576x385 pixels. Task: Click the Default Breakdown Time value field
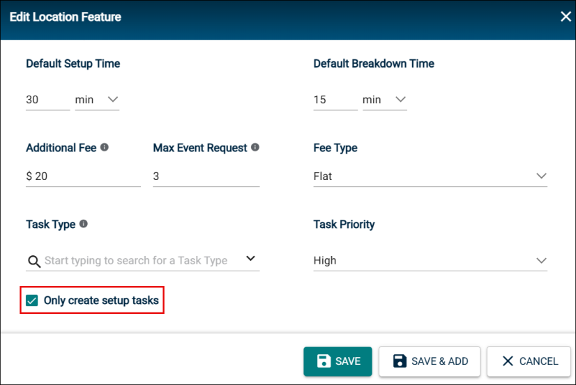click(335, 100)
